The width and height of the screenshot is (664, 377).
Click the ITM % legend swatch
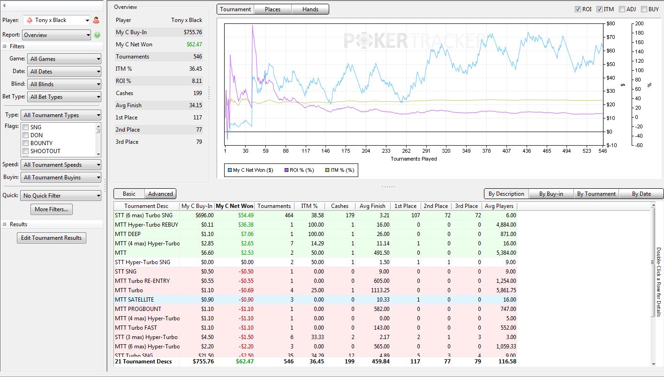(x=327, y=170)
